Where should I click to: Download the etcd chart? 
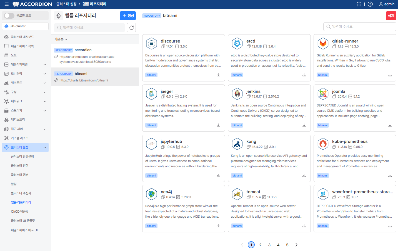pos(304,75)
